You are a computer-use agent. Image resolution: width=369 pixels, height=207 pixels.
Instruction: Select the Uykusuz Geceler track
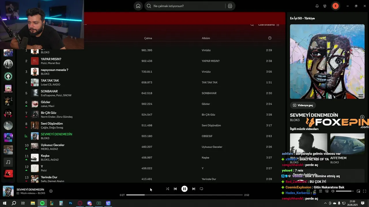[x=52, y=145]
